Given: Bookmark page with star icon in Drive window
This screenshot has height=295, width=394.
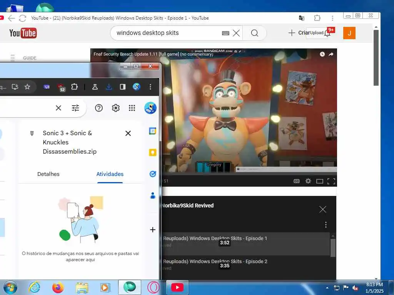Looking at the screenshot, I should tap(27, 87).
